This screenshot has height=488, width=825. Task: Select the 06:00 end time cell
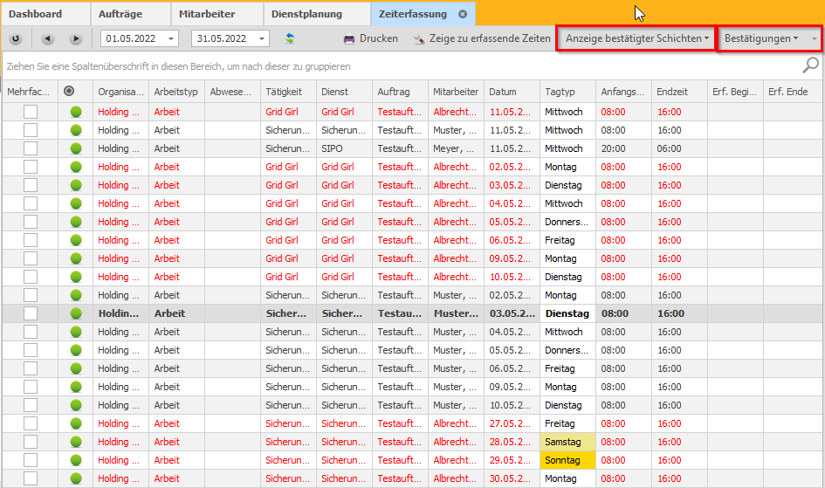coord(680,148)
